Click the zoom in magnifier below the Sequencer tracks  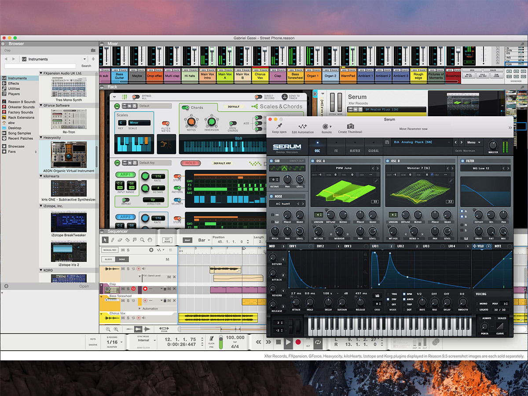point(116,329)
